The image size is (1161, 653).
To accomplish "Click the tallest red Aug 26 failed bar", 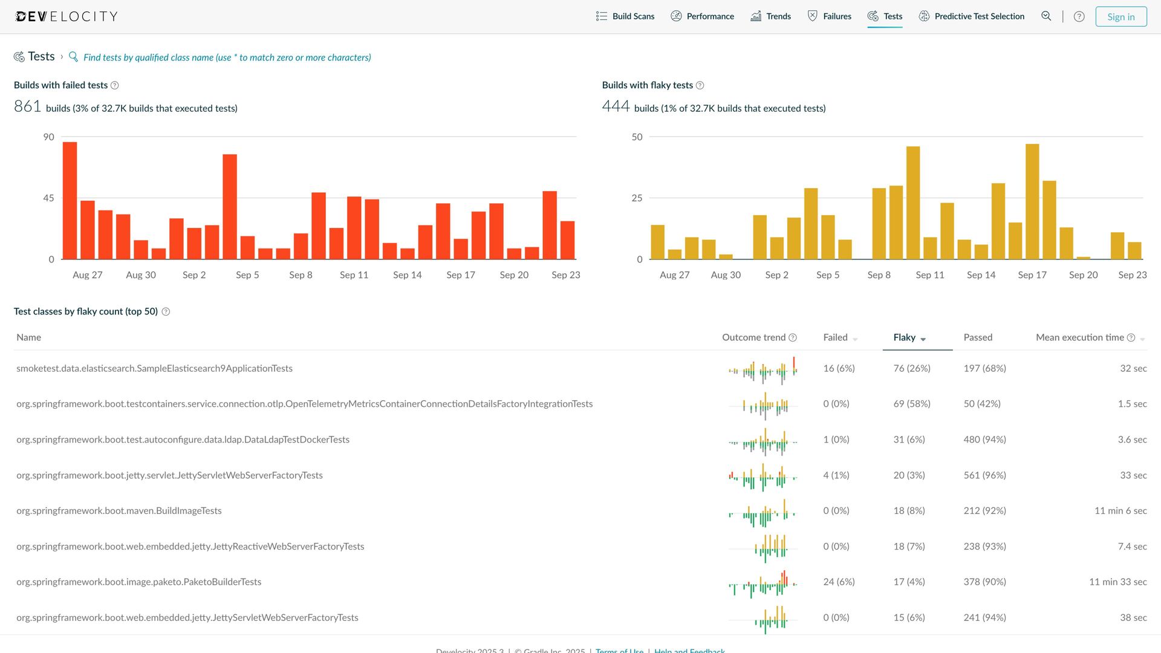I will pyautogui.click(x=70, y=200).
